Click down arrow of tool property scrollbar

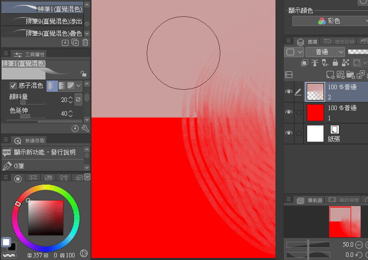point(87,119)
